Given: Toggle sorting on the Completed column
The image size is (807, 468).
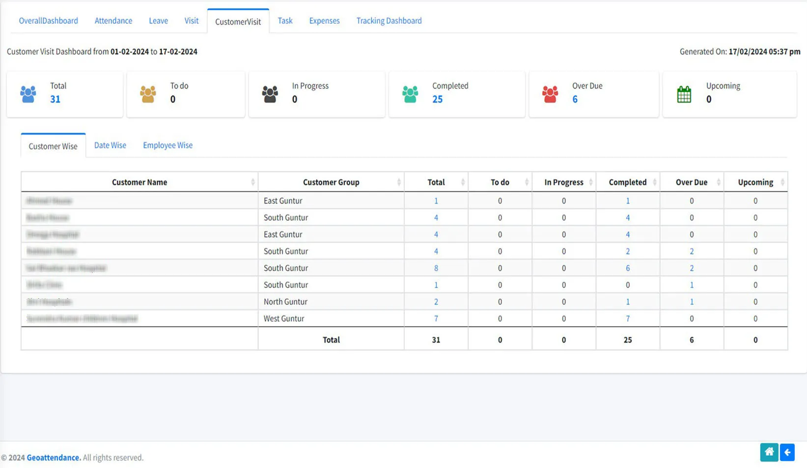Looking at the screenshot, I should [x=655, y=182].
